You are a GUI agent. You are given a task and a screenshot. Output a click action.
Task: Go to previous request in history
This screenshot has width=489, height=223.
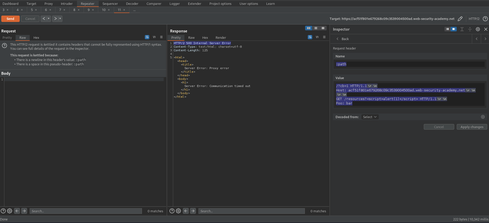[x=44, y=19]
